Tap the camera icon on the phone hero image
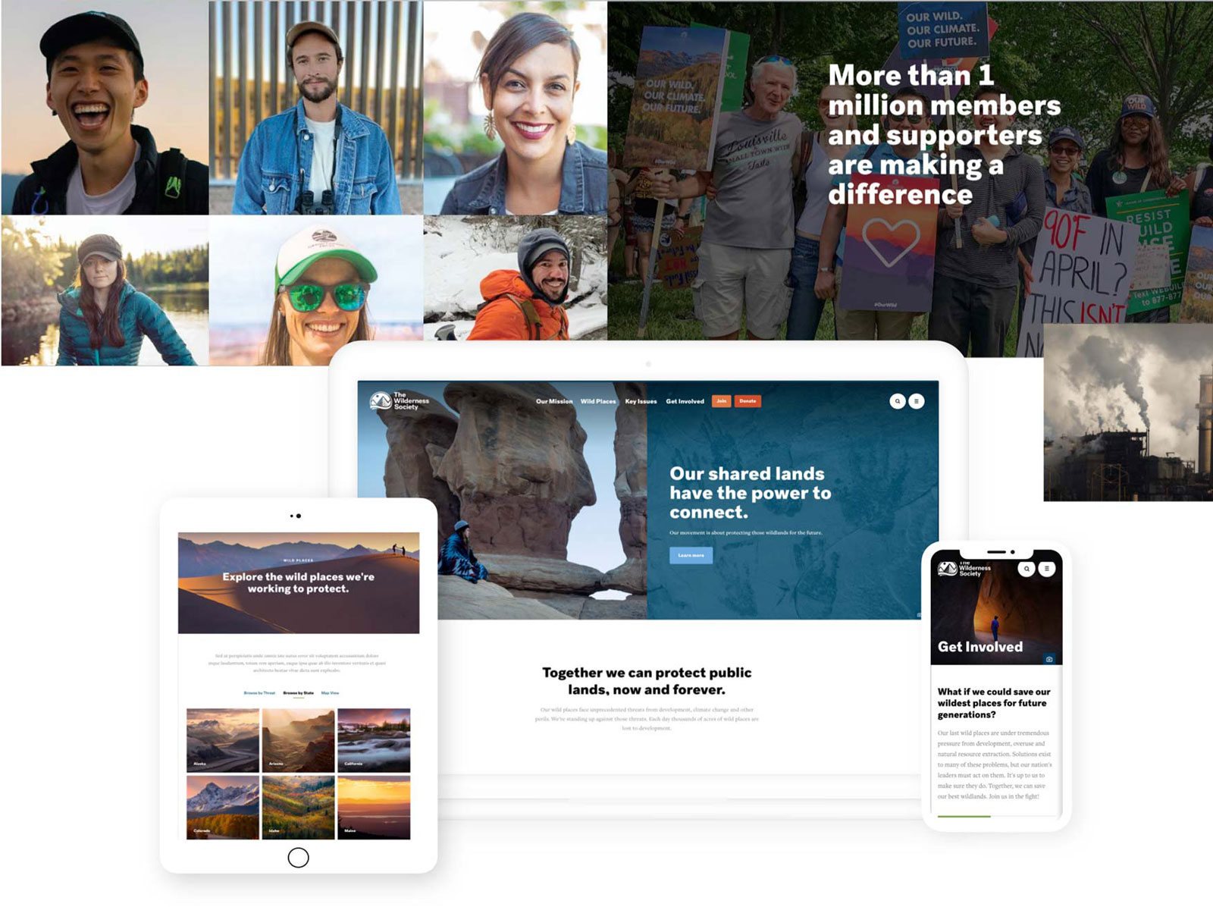The image size is (1213, 907). click(1049, 659)
